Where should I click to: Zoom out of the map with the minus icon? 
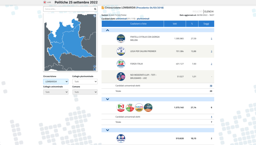pyautogui.click(x=94, y=69)
